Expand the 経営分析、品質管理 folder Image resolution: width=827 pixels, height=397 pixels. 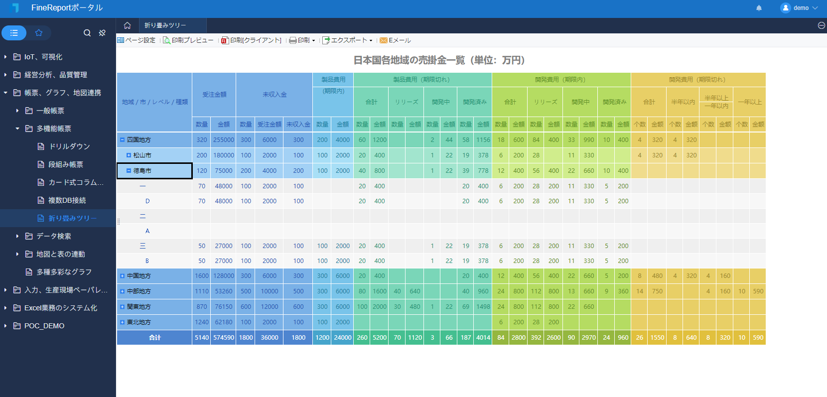pyautogui.click(x=5, y=75)
